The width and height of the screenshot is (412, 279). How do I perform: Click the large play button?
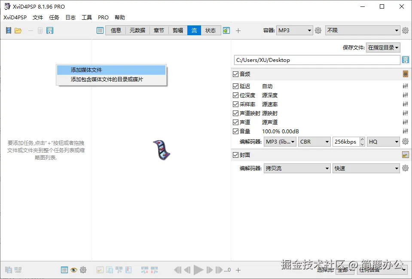point(198,270)
